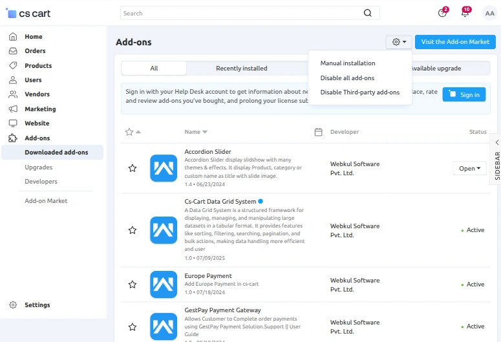501x342 pixels.
Task: Open the Accordion Slider 'Open' status dropdown
Action: (469, 168)
